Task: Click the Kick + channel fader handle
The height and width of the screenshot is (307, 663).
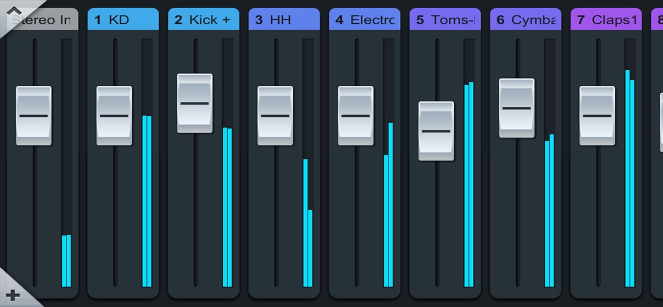Action: 194,103
